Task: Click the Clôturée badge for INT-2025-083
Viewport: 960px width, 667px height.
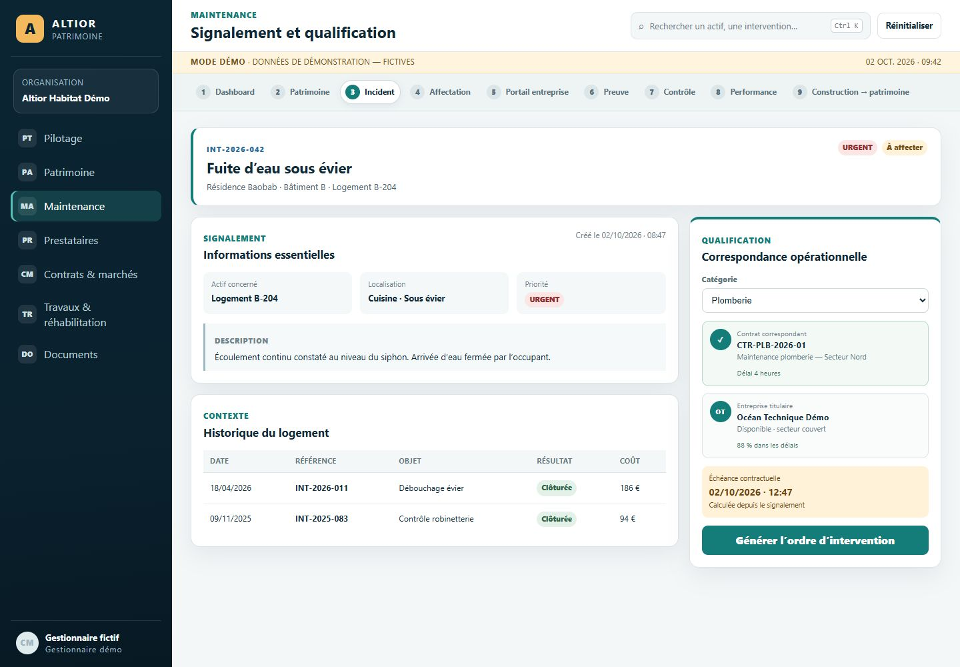Action: [557, 518]
